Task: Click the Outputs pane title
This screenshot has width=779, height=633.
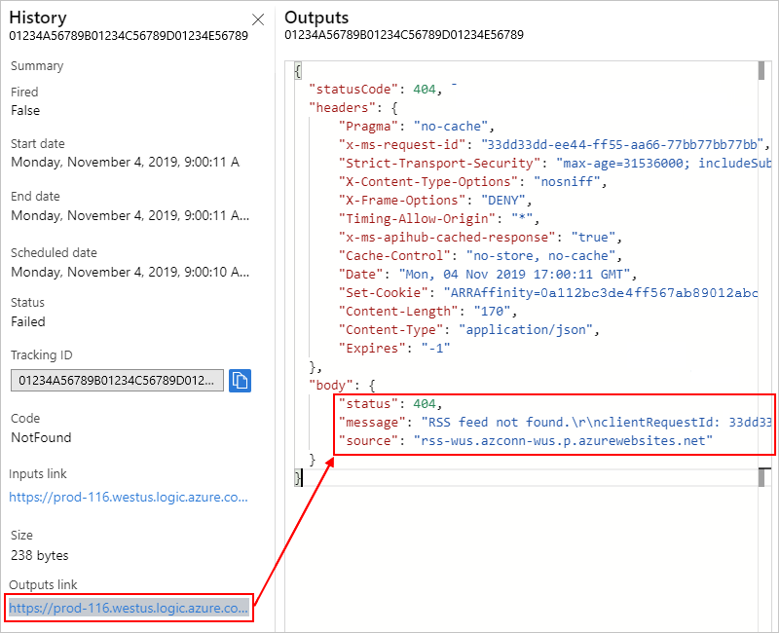Action: pyautogui.click(x=316, y=18)
